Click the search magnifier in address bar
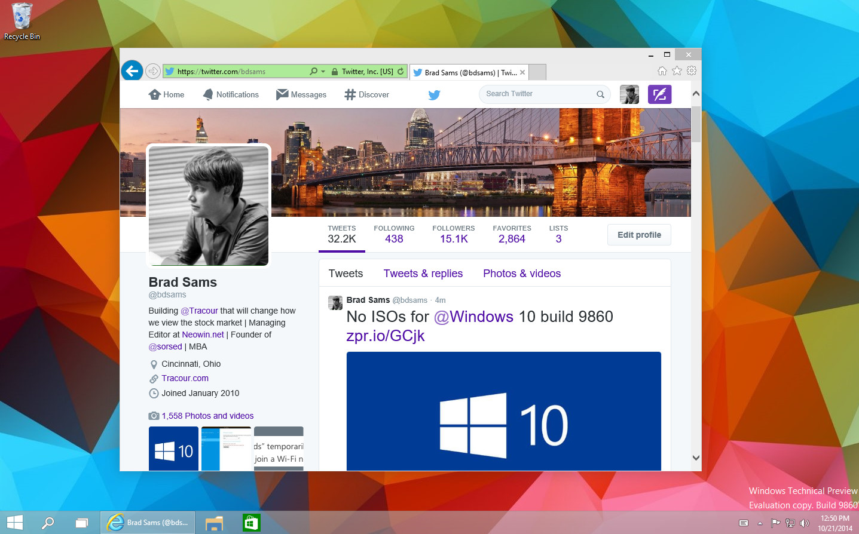The width and height of the screenshot is (859, 534). (x=313, y=72)
